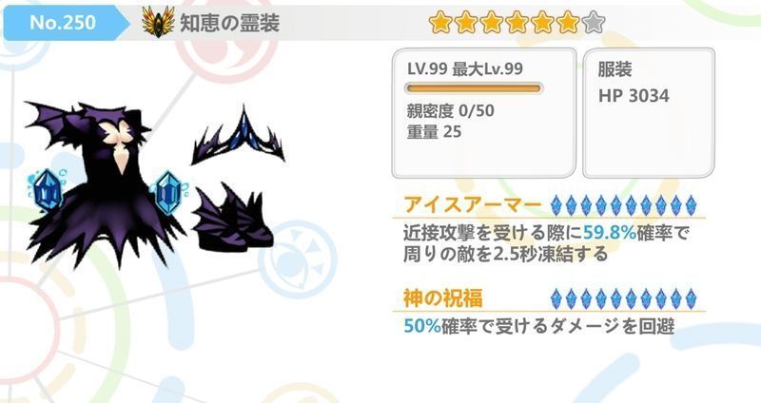Tap the grey seventh rarity star

[593, 22]
